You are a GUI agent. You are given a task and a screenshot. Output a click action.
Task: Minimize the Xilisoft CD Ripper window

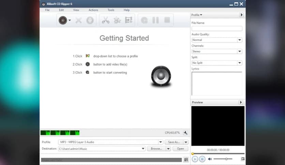(x=231, y=5)
